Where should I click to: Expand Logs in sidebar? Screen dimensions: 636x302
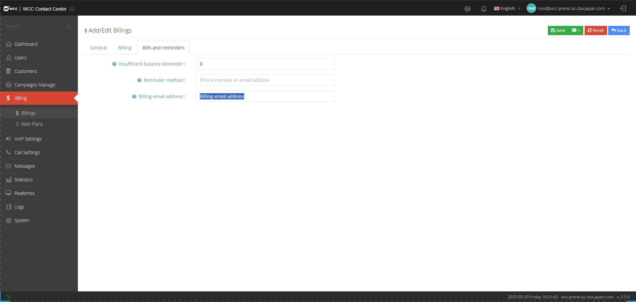pos(39,207)
